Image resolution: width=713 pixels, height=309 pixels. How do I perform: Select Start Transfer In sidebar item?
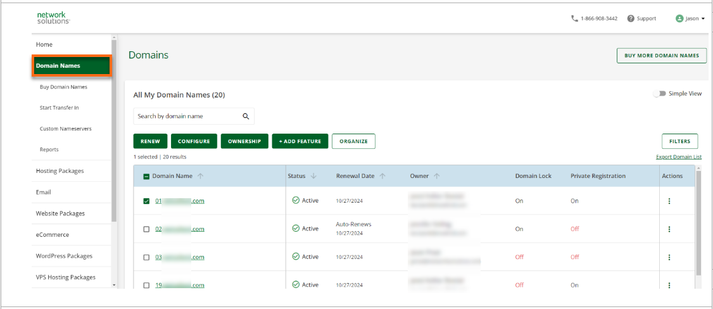coord(59,108)
